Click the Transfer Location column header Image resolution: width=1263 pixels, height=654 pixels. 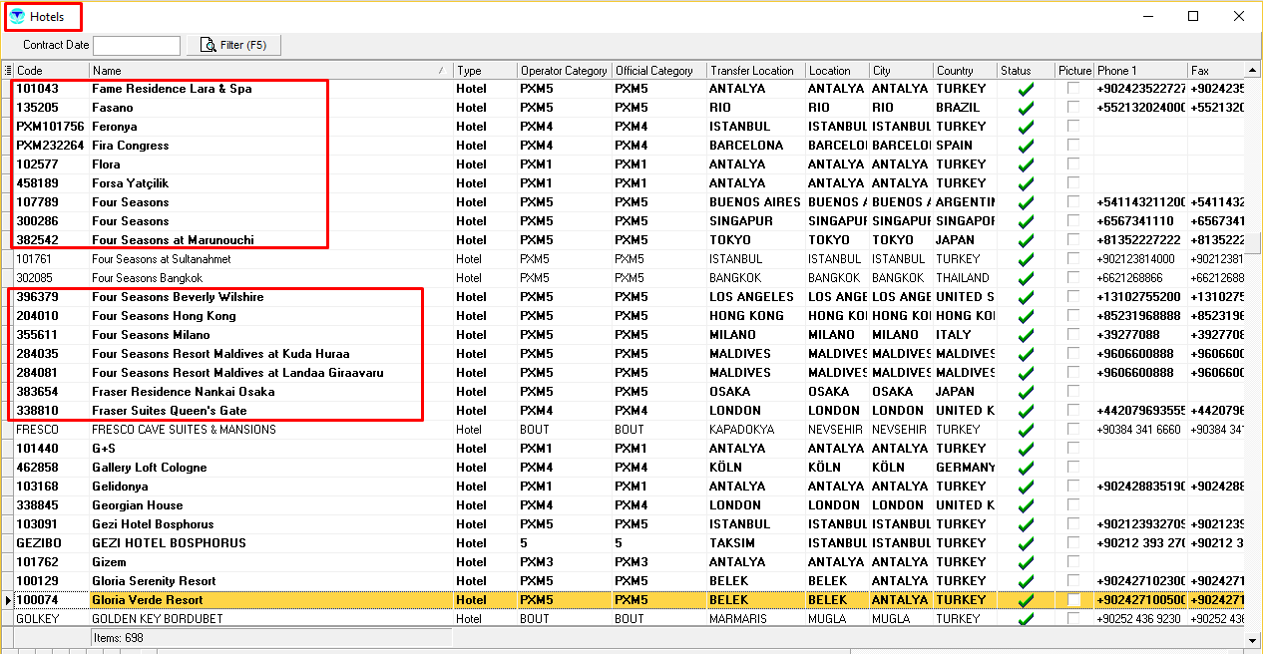click(x=751, y=71)
